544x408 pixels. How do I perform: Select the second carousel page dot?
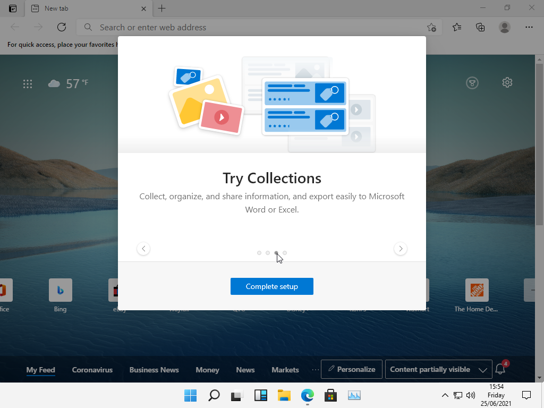(x=268, y=253)
